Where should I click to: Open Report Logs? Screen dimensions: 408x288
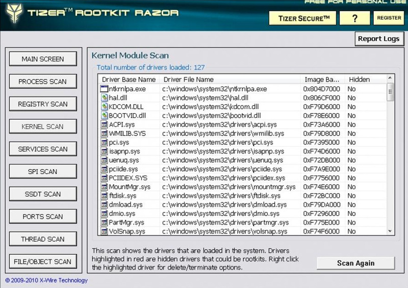click(379, 39)
